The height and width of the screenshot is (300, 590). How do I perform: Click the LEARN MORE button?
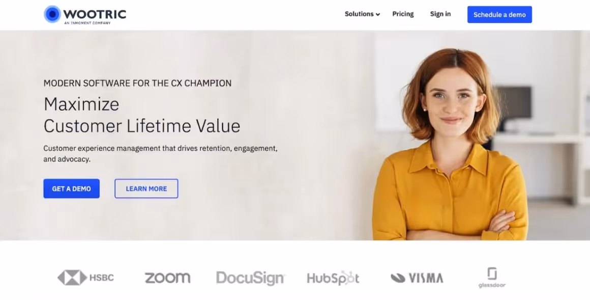tap(146, 188)
